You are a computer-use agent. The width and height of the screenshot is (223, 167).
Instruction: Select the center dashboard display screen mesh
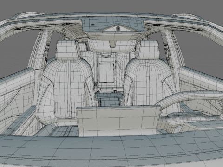[x=118, y=121]
